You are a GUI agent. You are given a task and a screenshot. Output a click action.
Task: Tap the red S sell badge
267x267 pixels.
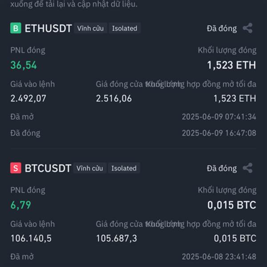(x=16, y=168)
